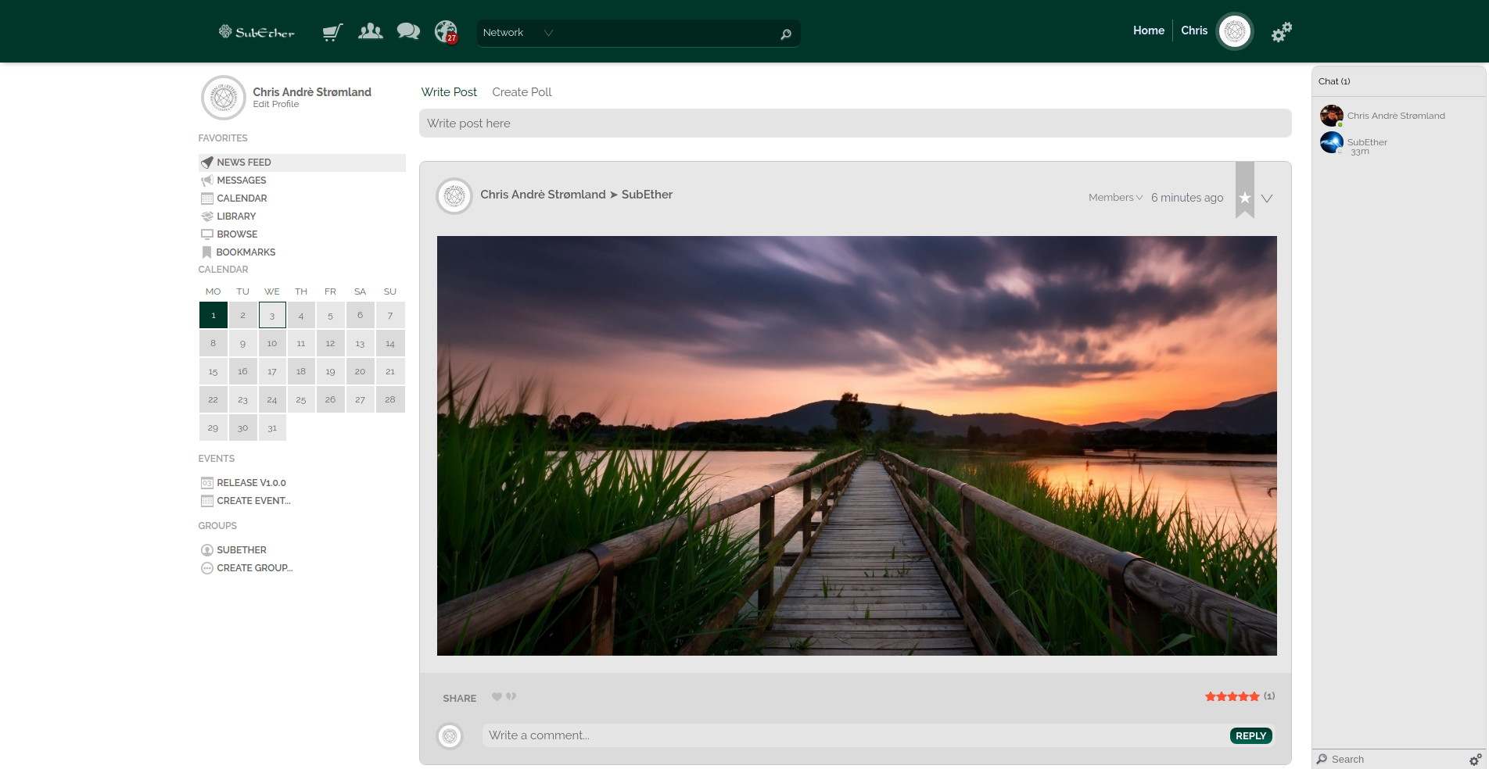Click the Create Event calendar icon

click(207, 501)
